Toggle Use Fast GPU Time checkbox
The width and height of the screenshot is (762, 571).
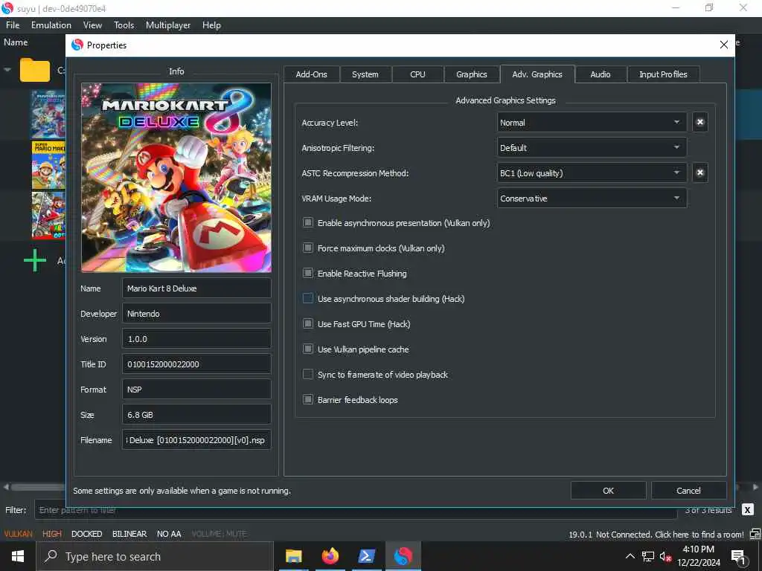click(x=307, y=323)
